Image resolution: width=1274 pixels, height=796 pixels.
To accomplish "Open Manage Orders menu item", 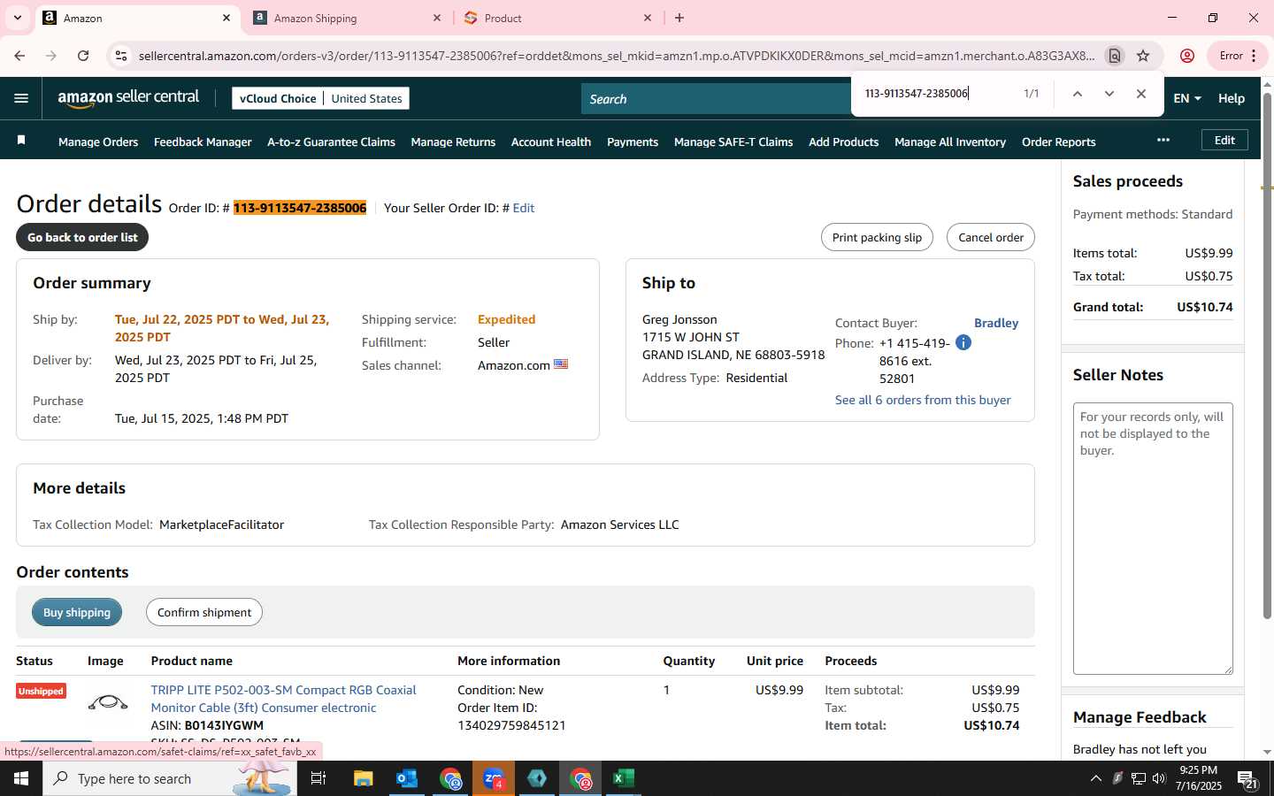I will pyautogui.click(x=98, y=142).
